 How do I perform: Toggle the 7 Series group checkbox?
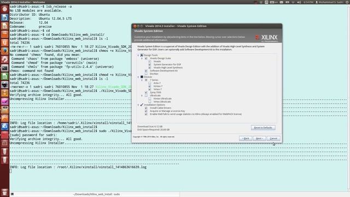pyautogui.click(x=146, y=80)
